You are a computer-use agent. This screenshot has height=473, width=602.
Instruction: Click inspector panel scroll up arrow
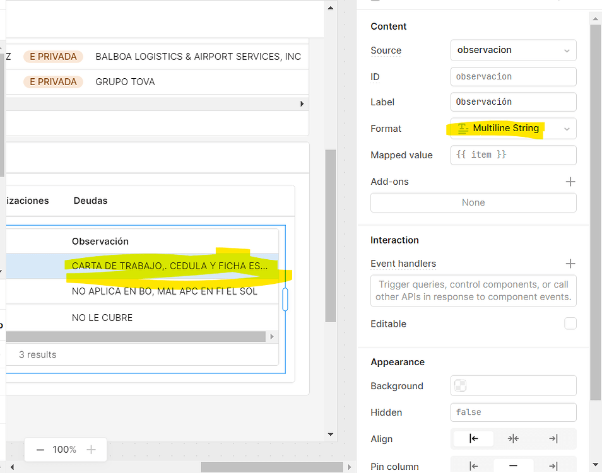[596, 18]
